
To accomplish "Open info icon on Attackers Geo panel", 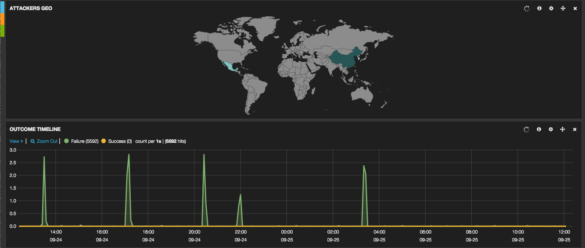I will click(539, 8).
